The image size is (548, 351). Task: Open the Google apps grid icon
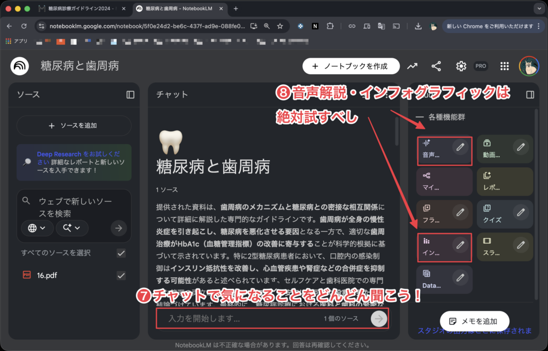tap(504, 66)
